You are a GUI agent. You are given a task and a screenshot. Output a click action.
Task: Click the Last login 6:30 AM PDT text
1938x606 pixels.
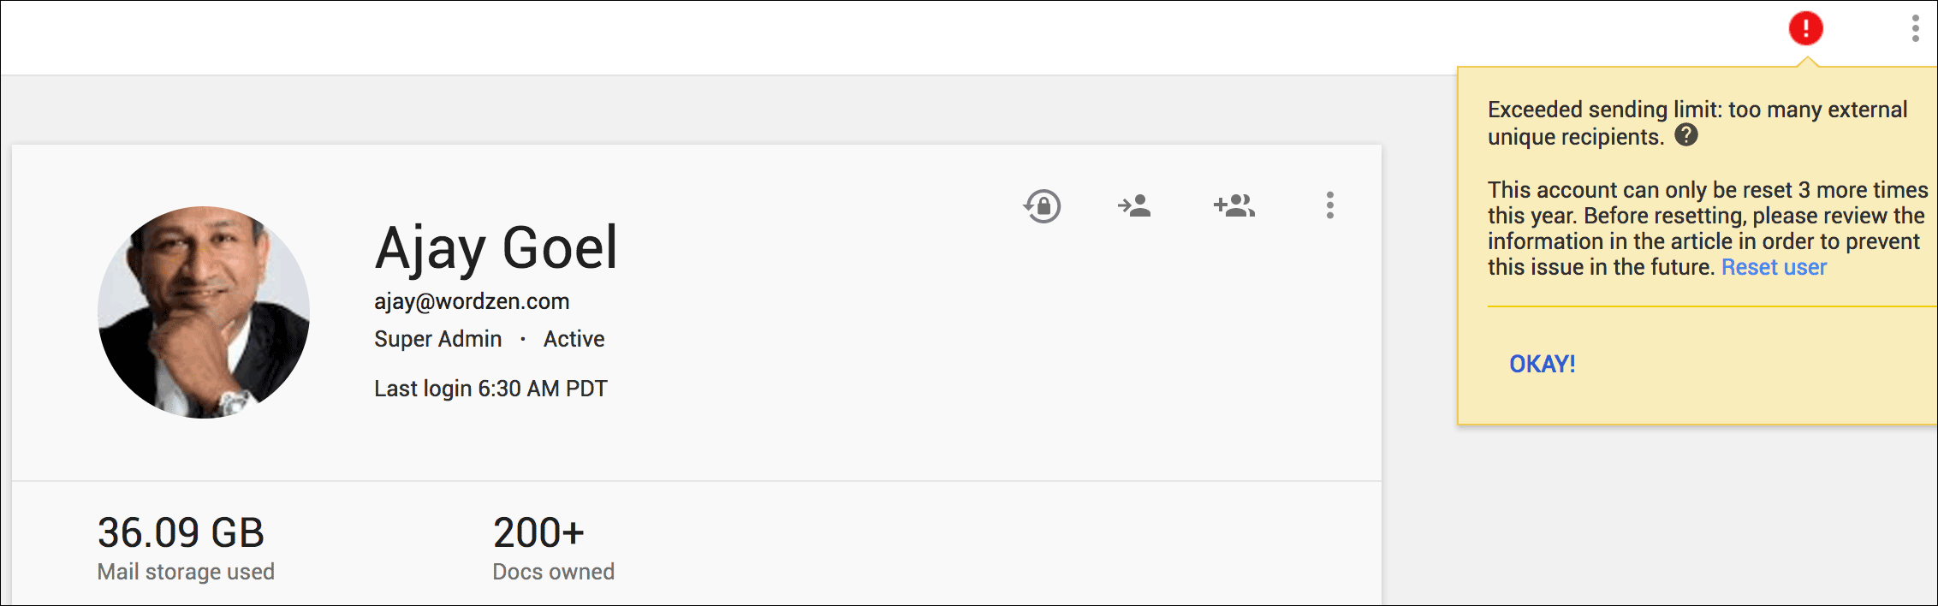[x=490, y=389]
